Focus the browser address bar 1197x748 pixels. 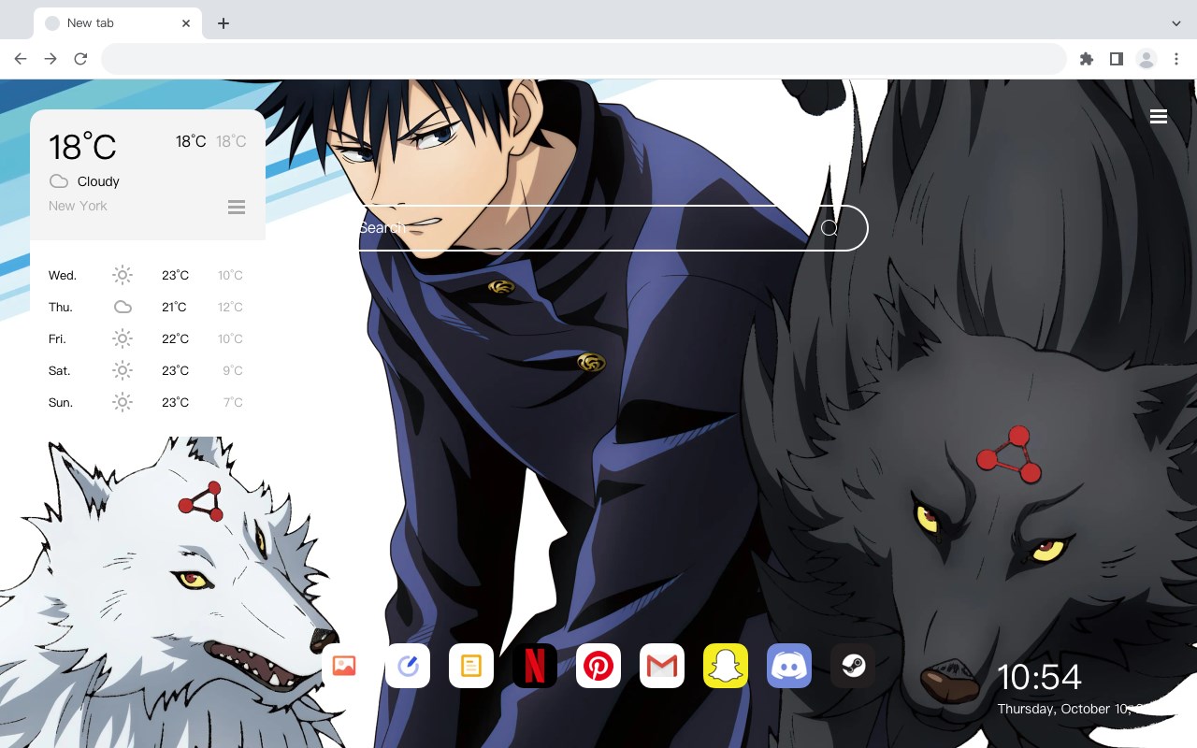pyautogui.click(x=584, y=59)
